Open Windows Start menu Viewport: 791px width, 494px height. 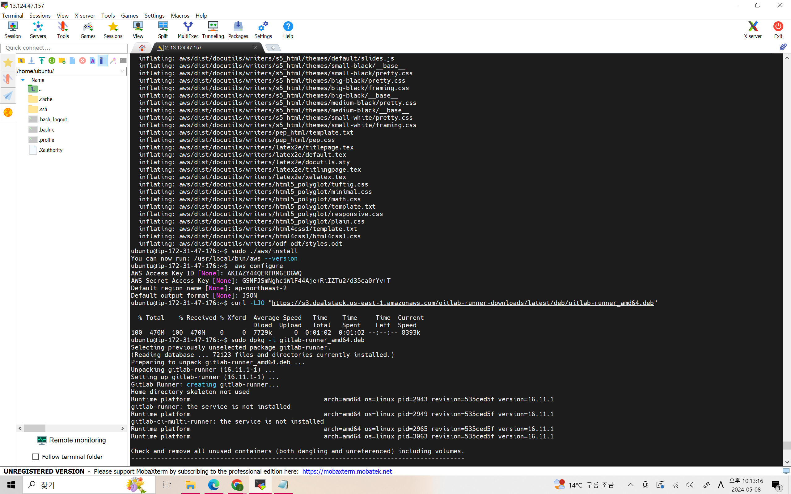pyautogui.click(x=11, y=485)
